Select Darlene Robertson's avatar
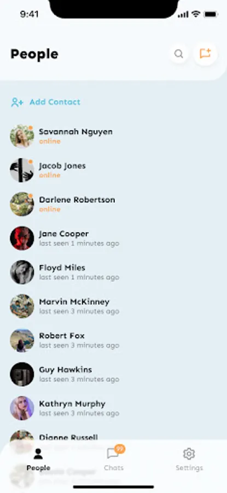Screen dimensions: 227x493 22,204
